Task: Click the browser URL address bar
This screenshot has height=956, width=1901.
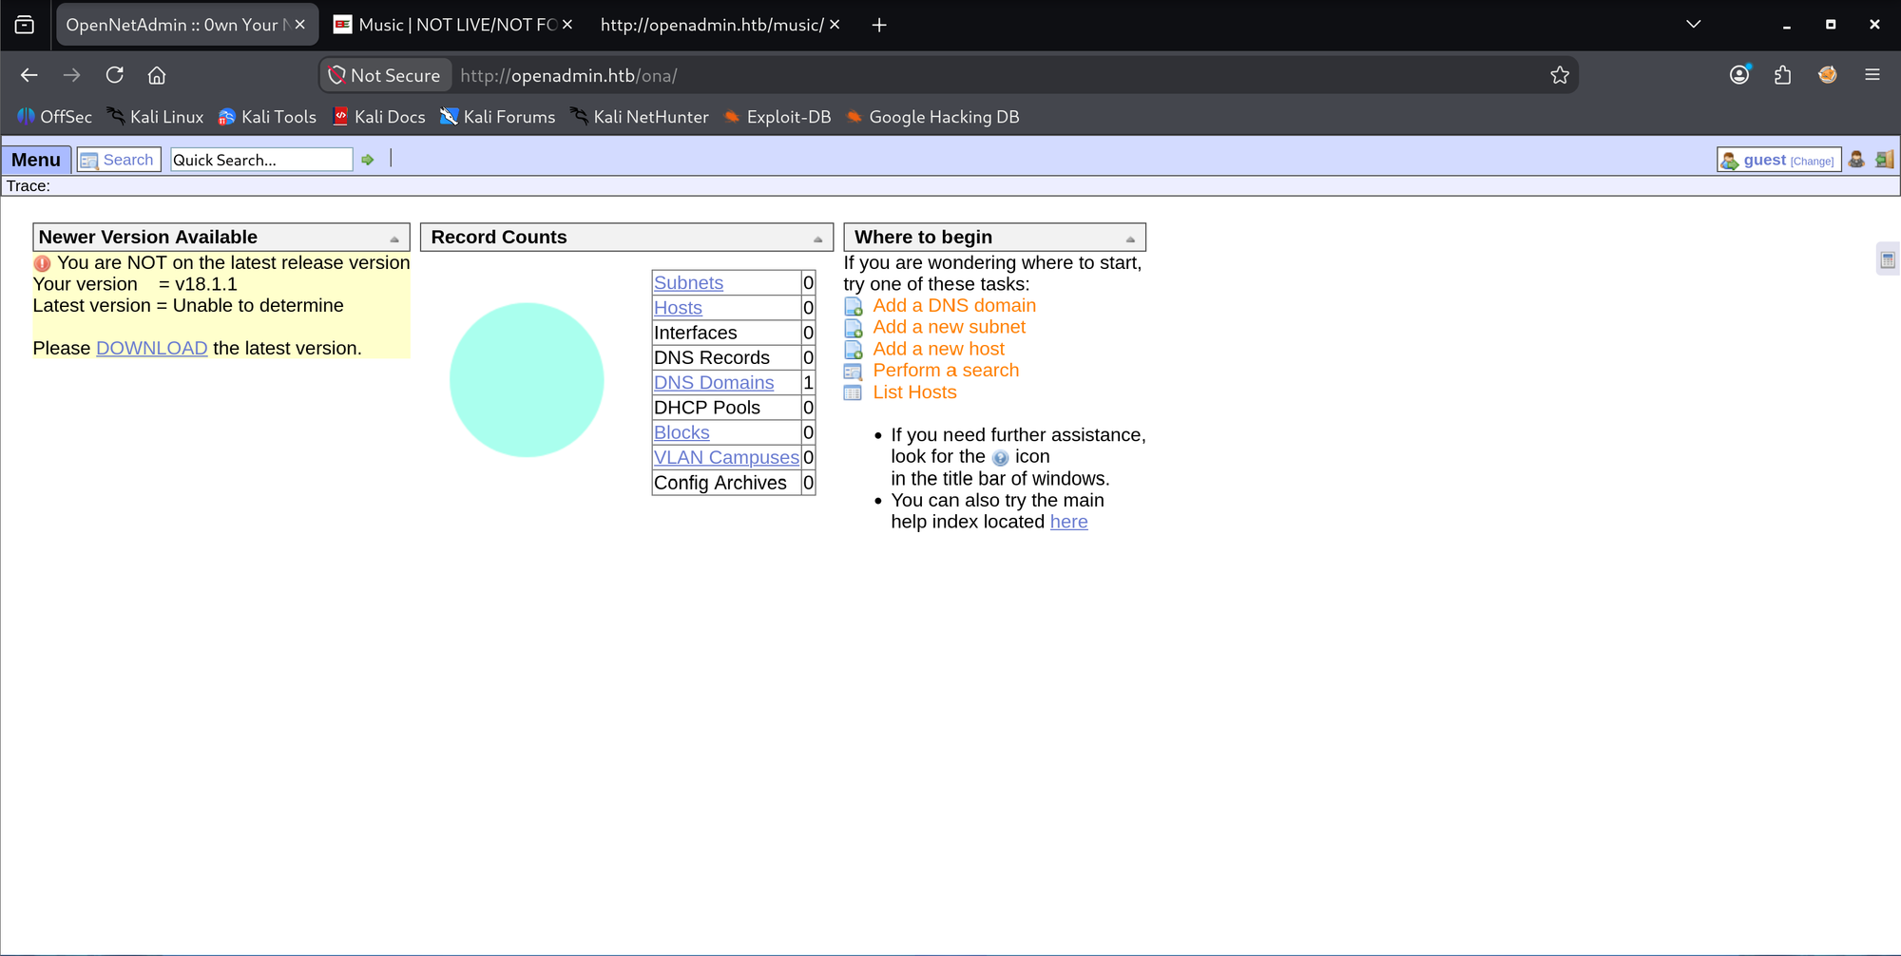Action: [998, 75]
